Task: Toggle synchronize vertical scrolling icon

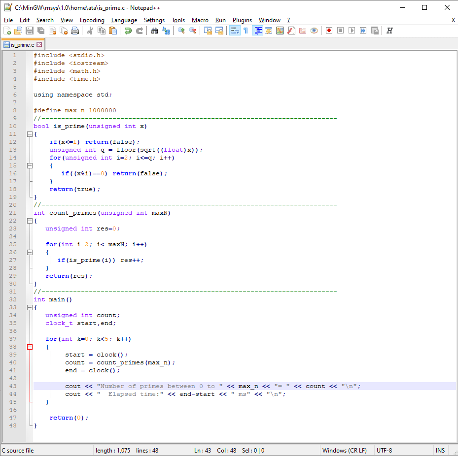Action: coord(208,31)
